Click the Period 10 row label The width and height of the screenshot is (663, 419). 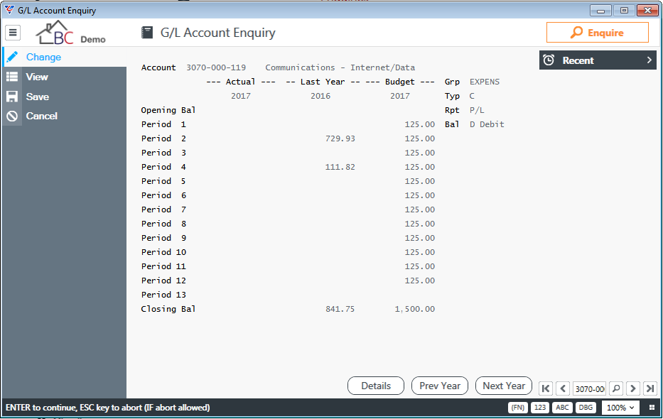pyautogui.click(x=163, y=252)
